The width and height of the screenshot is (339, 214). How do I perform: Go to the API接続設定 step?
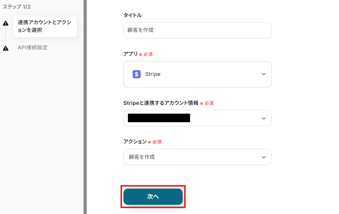click(x=33, y=48)
